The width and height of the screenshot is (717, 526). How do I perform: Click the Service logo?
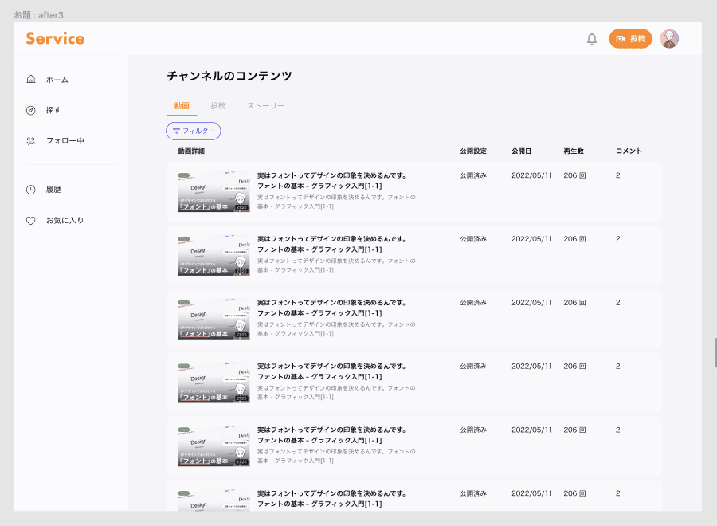pyautogui.click(x=55, y=38)
